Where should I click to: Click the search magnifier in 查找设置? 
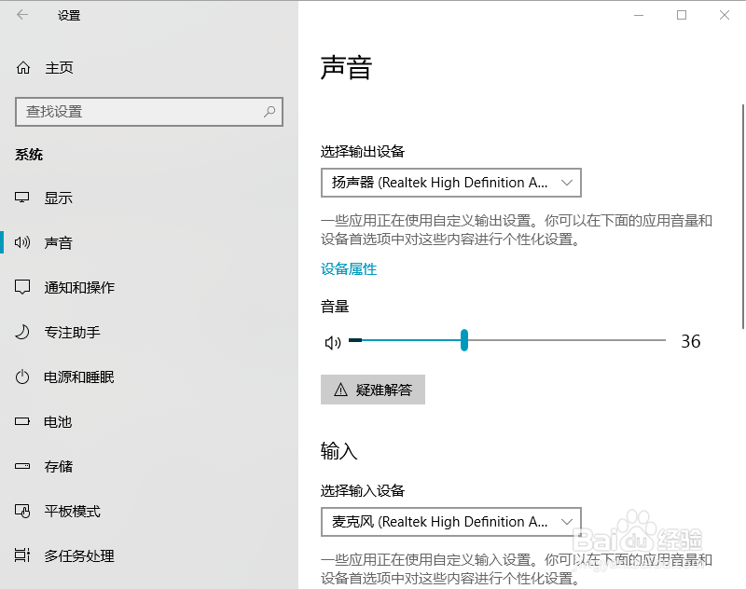[269, 112]
